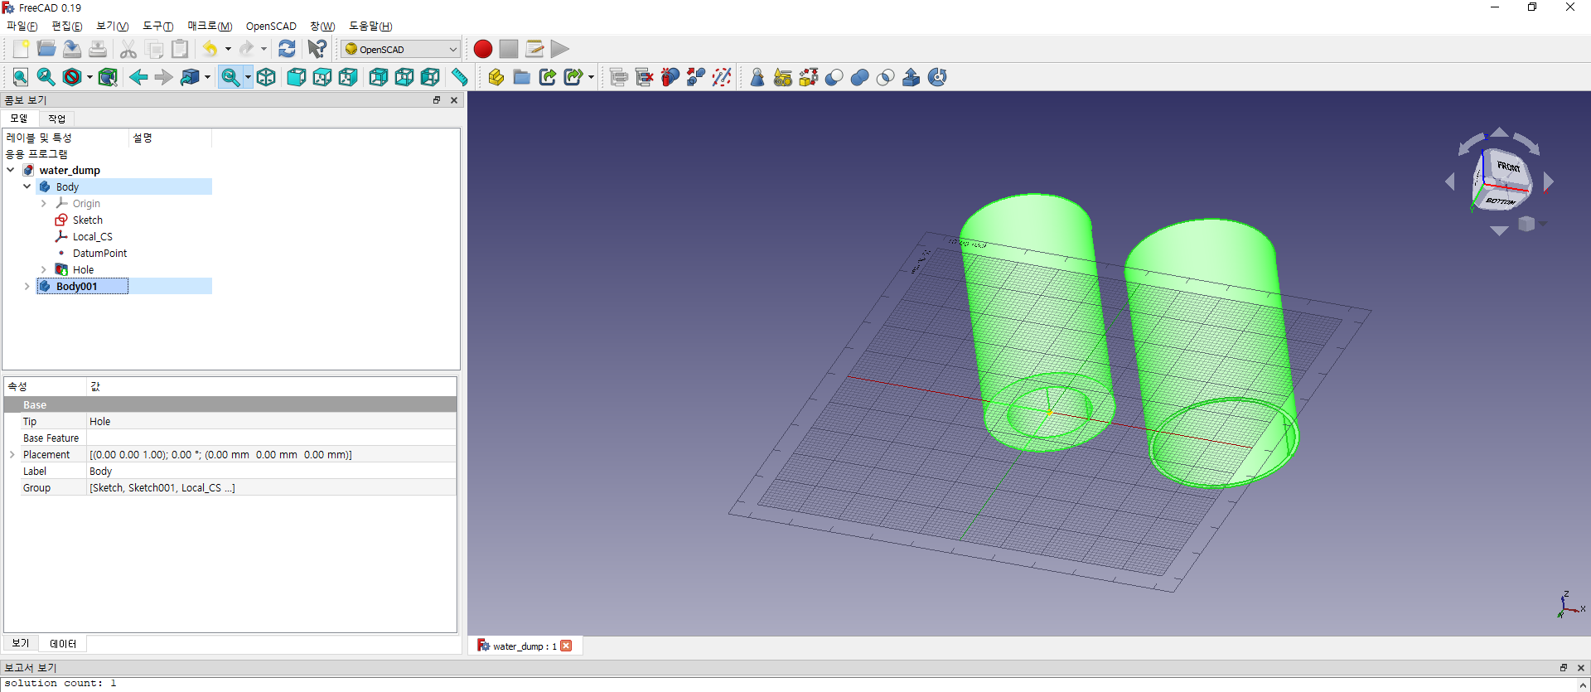Image resolution: width=1591 pixels, height=692 pixels.
Task: Switch to the rear view cube icon
Action: (379, 77)
